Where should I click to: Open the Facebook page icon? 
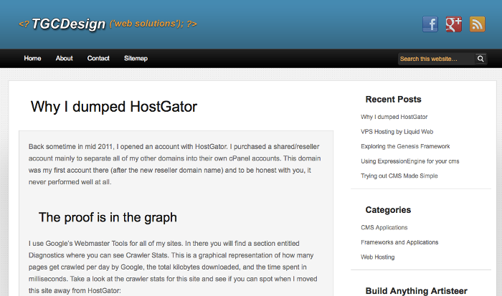[430, 24]
